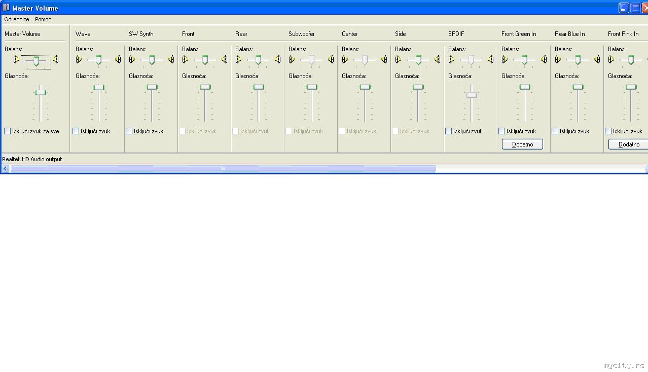Click the 'SPDIF' channel label
Screen dimensions: 648x372
[456, 34]
